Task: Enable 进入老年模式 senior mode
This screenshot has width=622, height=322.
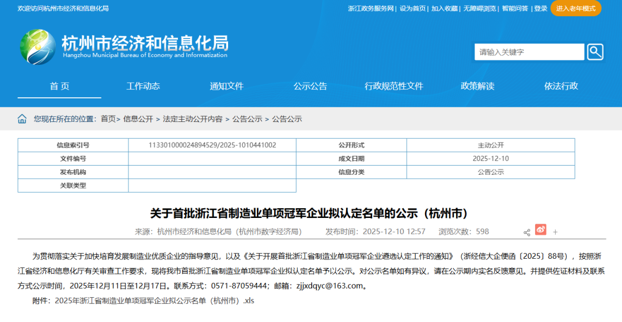Action: 575,8
